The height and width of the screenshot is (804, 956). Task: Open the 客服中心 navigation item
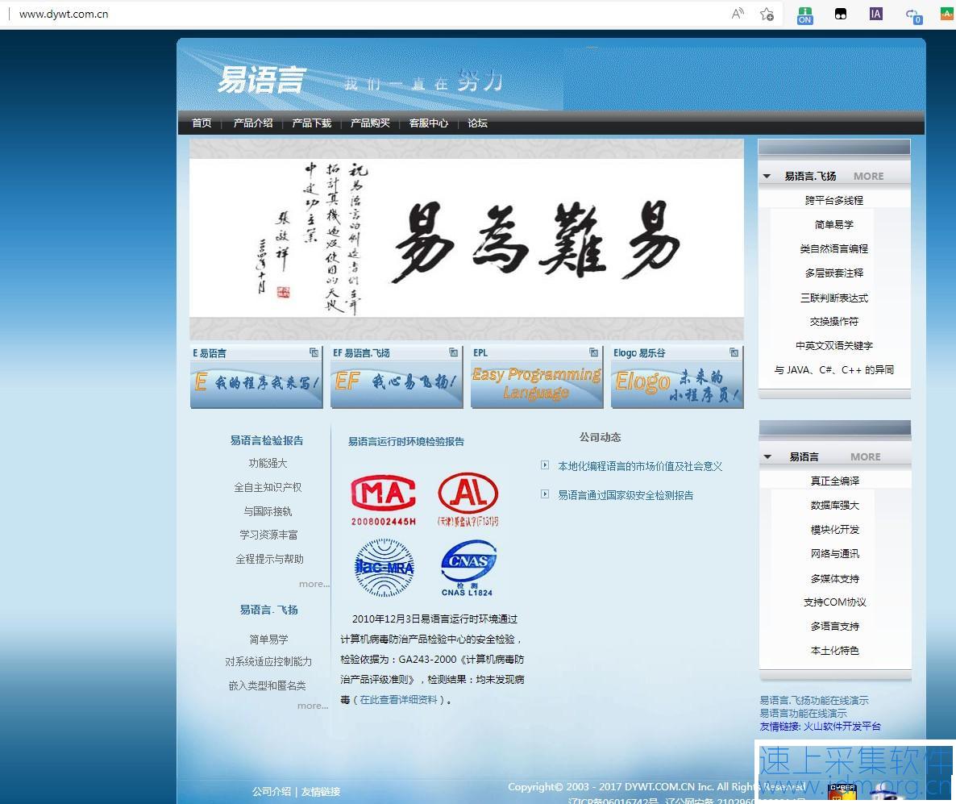pos(429,123)
